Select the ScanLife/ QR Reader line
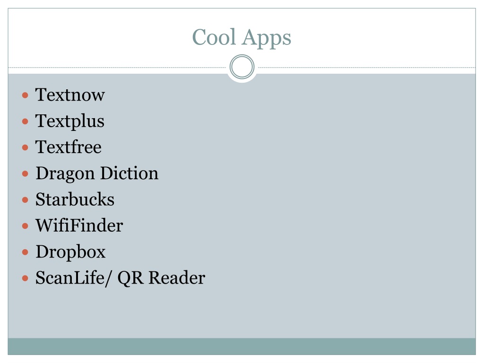Viewport: 484px width, 363px height. tap(121, 278)
